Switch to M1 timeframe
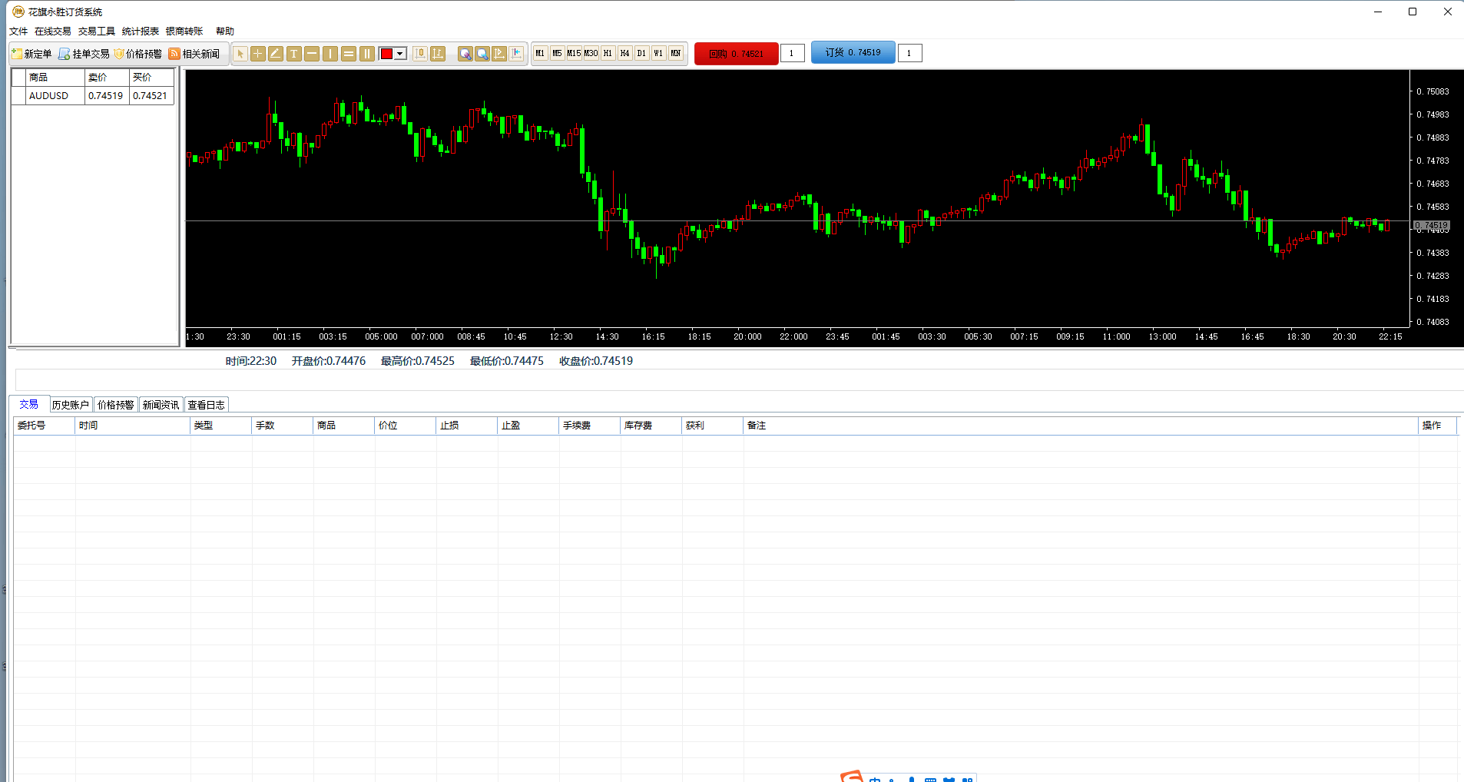This screenshot has height=782, width=1464. (540, 53)
